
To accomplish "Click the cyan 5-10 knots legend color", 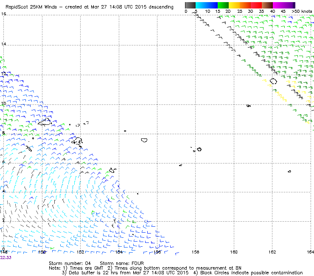I will click(x=201, y=5).
